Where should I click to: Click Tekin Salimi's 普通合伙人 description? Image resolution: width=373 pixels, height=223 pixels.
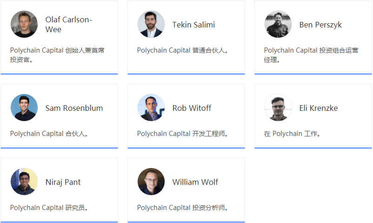183,50
